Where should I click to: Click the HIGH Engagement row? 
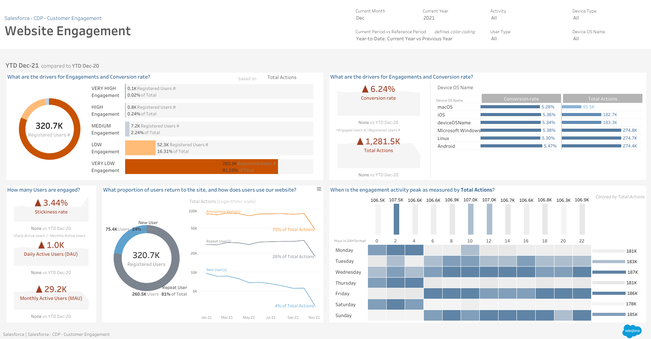(x=202, y=110)
